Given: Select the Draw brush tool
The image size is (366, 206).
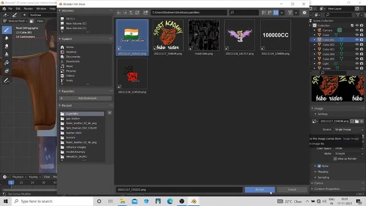Looking at the screenshot, I should pos(7,30).
